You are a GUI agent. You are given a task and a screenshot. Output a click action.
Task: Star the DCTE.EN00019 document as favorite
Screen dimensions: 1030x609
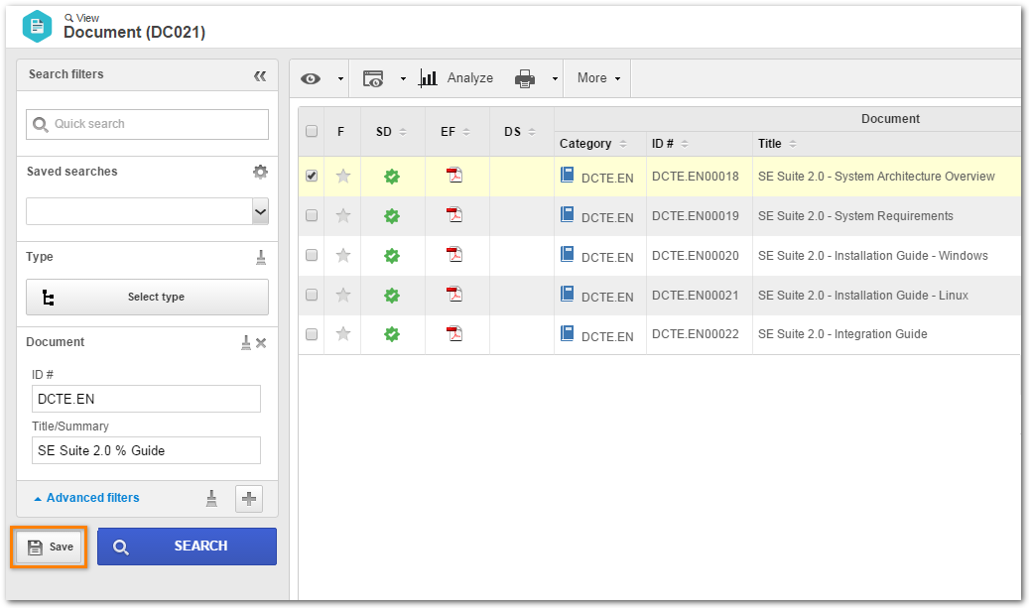point(343,215)
